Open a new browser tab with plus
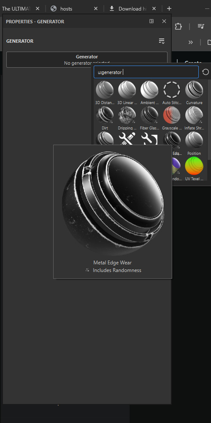The height and width of the screenshot is (423, 211). point(169,8)
